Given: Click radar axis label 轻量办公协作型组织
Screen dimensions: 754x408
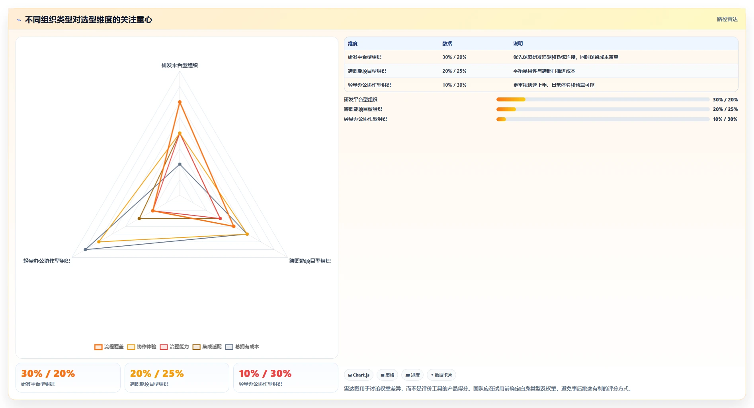Looking at the screenshot, I should [47, 261].
